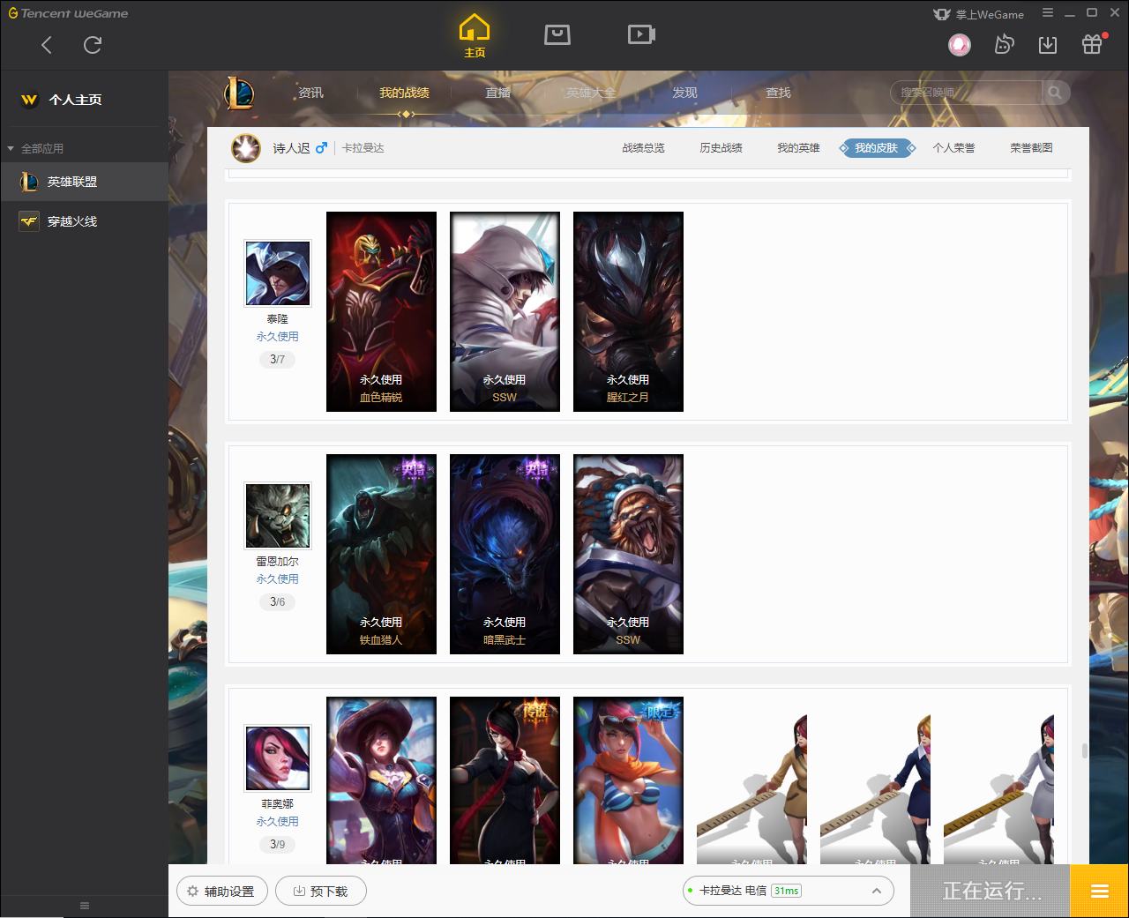Switch to 荣誉截图 sub-tab
This screenshot has width=1129, height=918.
coord(1031,148)
